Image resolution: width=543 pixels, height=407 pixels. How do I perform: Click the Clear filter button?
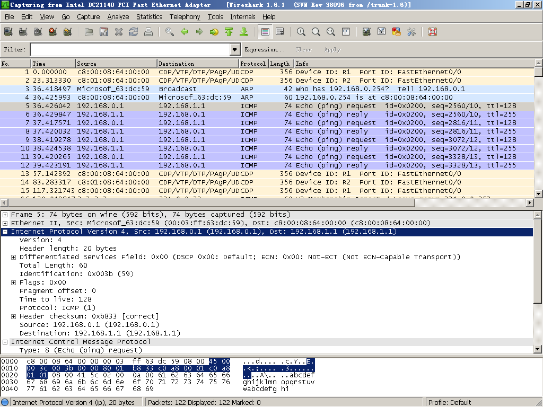pos(303,49)
